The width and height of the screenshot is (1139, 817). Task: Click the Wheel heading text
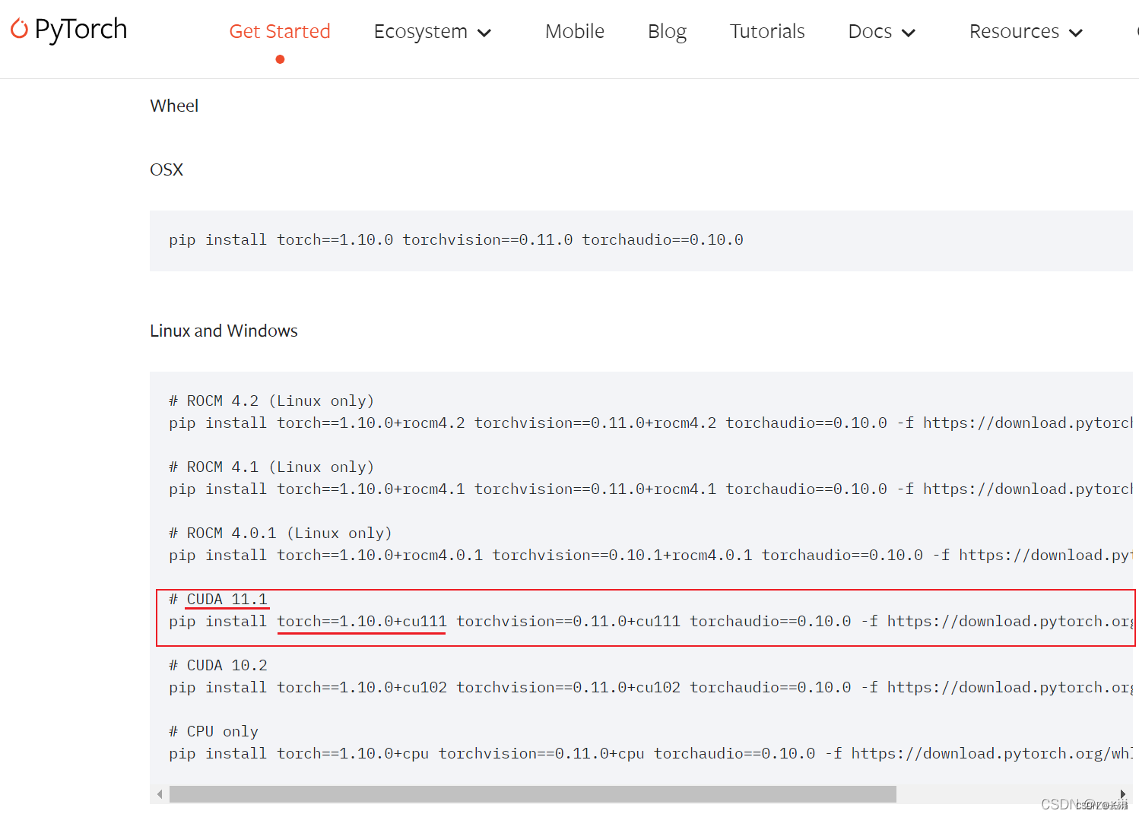point(174,106)
